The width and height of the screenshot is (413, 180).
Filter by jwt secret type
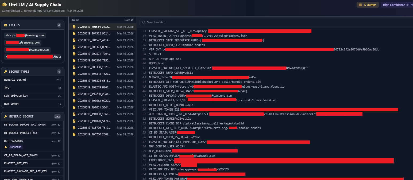pyautogui.click(x=33, y=88)
